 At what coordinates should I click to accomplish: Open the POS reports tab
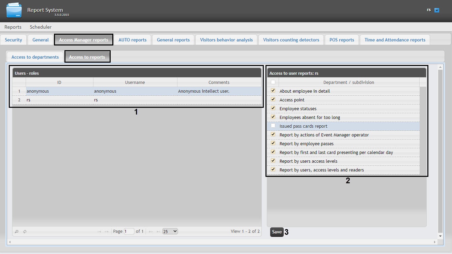342,40
